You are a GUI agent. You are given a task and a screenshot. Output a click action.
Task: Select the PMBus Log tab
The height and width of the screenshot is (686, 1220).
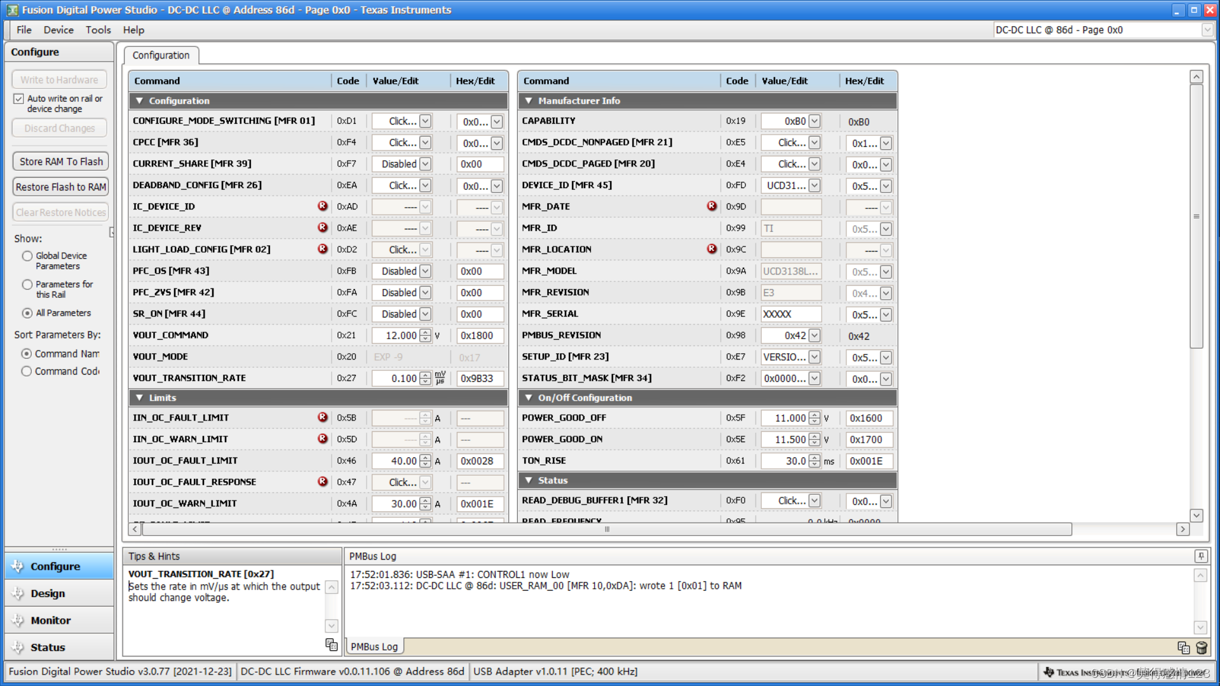point(374,647)
